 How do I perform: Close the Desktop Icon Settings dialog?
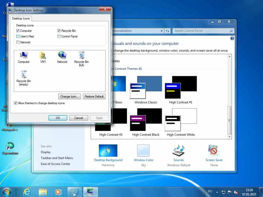coord(105,9)
